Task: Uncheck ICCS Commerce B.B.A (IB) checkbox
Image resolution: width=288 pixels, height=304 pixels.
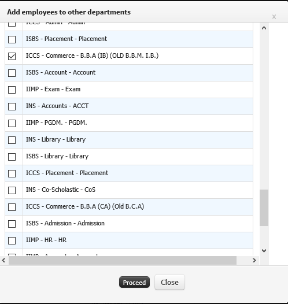Action: [12, 56]
